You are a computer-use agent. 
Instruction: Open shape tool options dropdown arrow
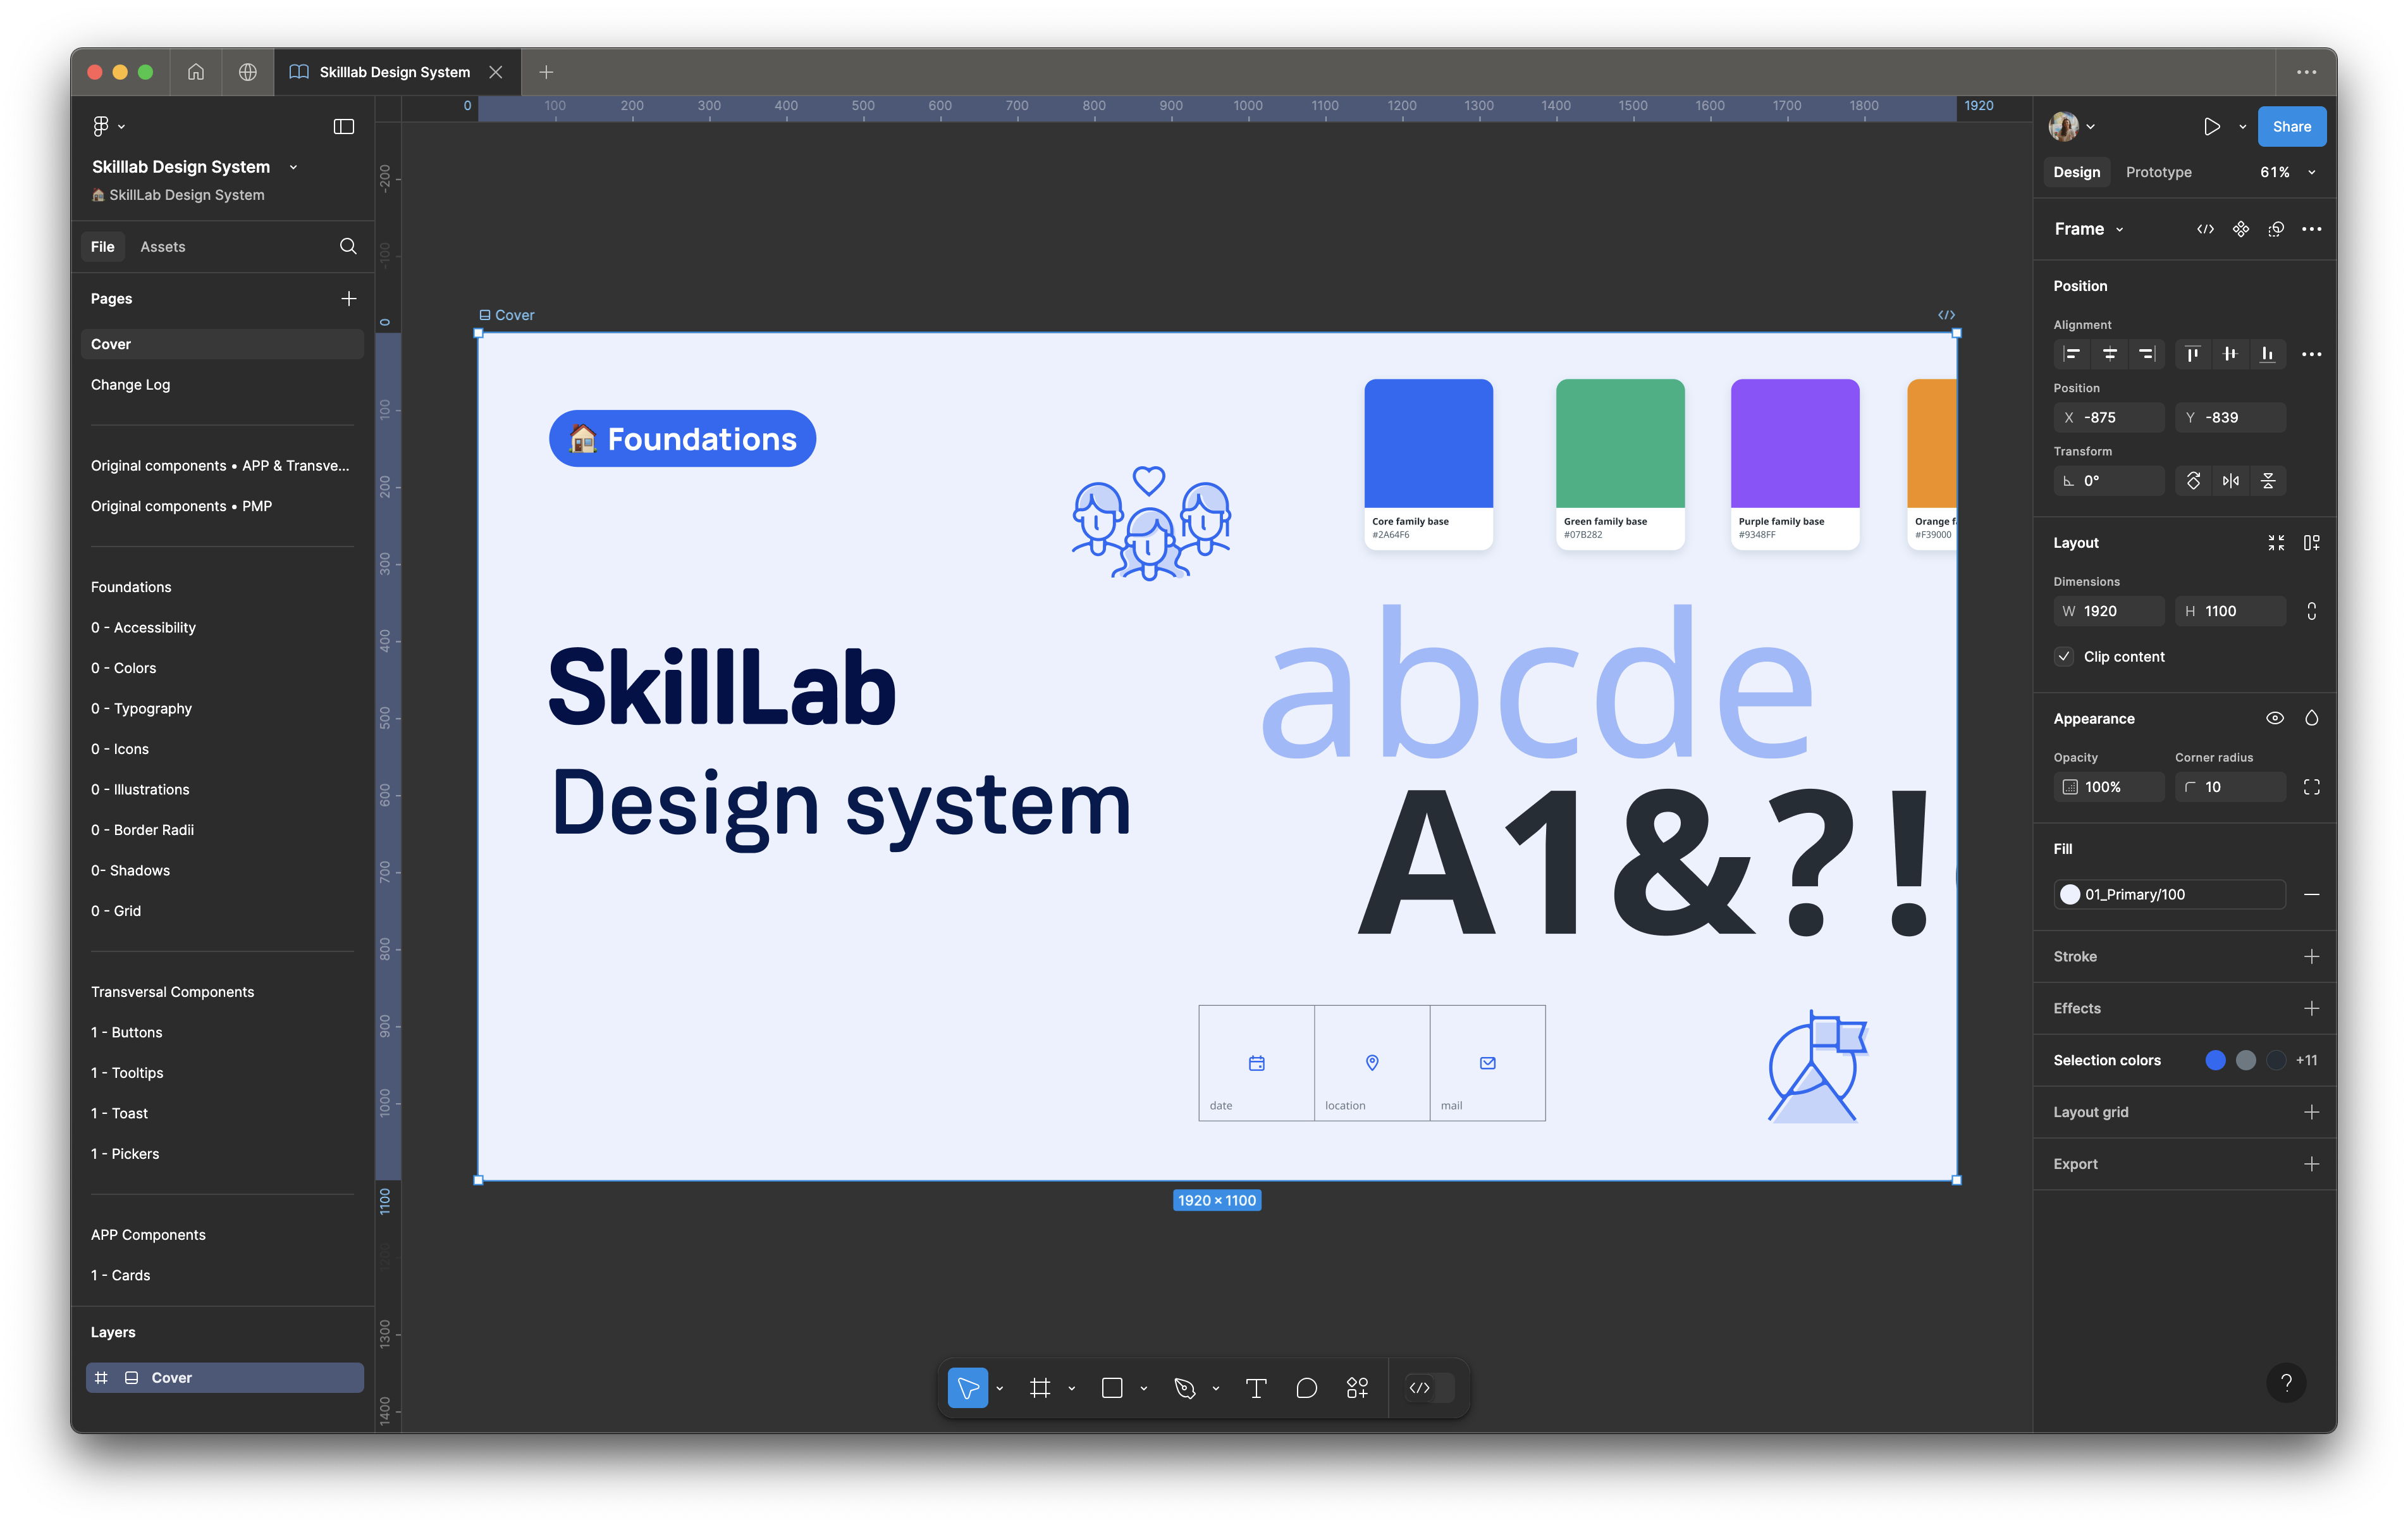(1143, 1388)
